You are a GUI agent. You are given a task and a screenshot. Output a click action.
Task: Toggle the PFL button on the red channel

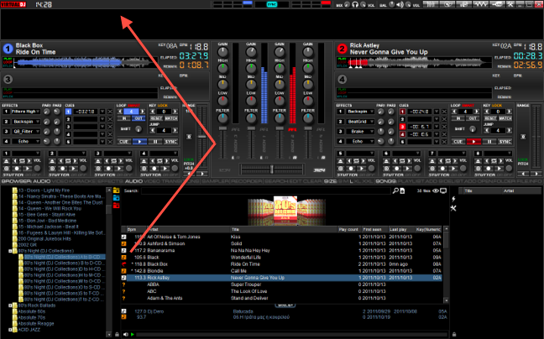[292, 129]
